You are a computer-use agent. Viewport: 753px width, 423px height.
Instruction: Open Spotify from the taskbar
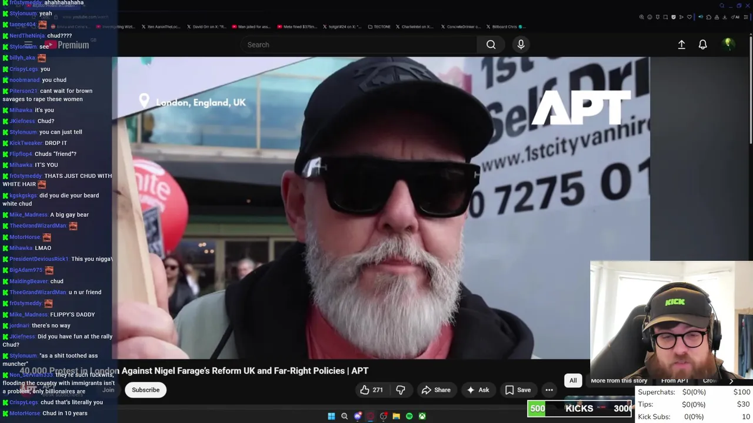point(409,416)
